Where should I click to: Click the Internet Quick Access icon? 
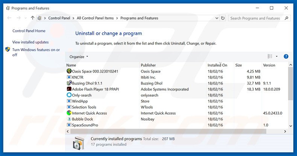click(69, 113)
